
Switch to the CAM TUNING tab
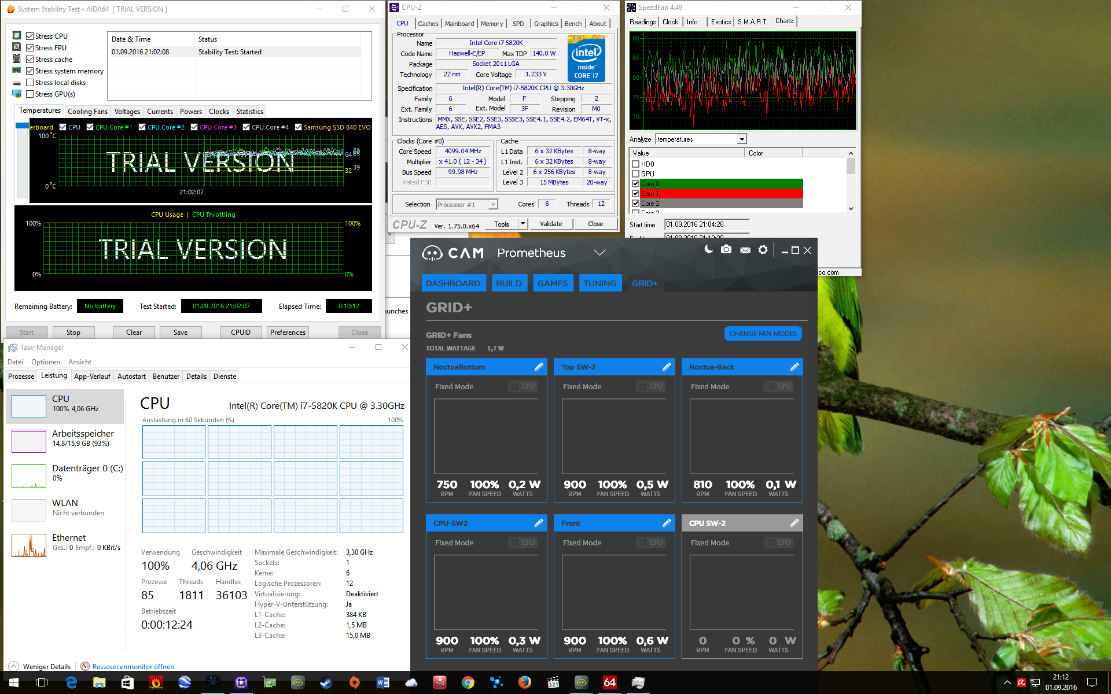click(599, 283)
